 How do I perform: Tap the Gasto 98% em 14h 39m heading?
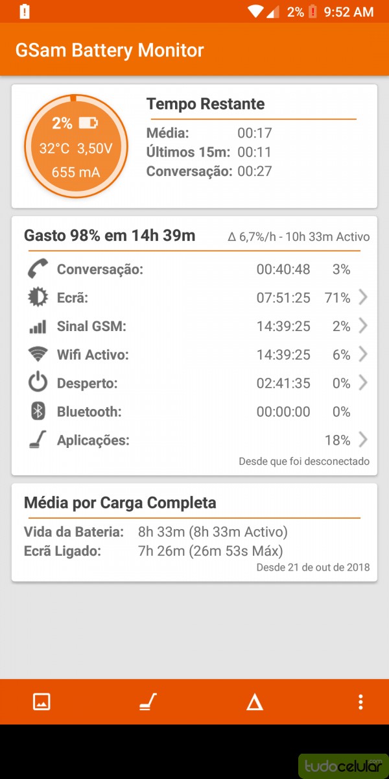(x=110, y=236)
